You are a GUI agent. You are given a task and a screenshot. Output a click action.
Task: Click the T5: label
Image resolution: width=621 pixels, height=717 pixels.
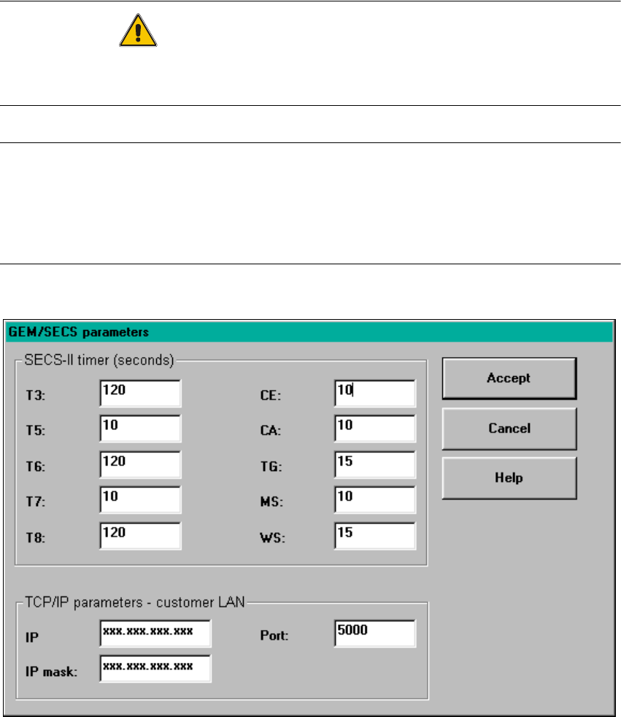click(36, 431)
